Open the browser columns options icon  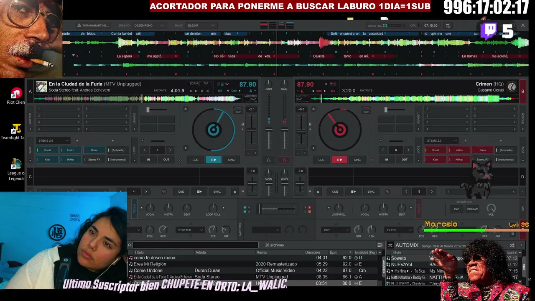point(380,245)
